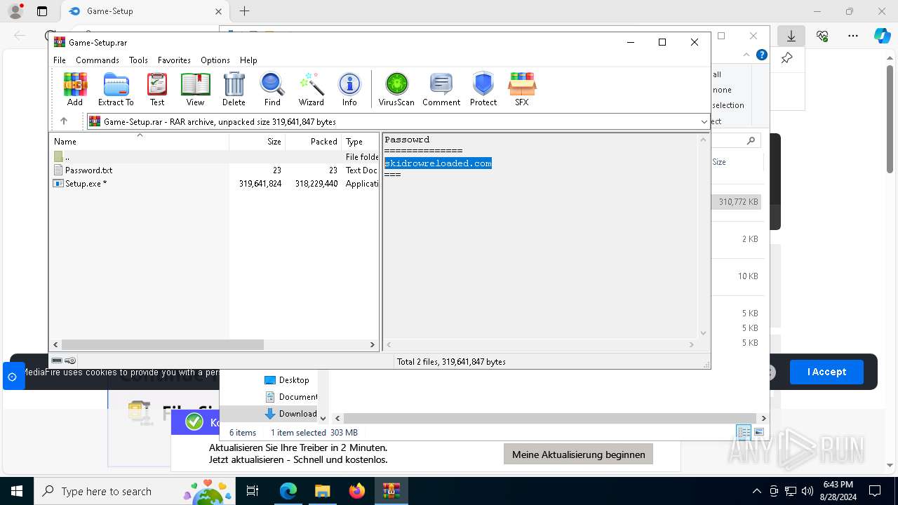This screenshot has width=898, height=505.
Task: Open the File menu
Action: click(x=60, y=60)
